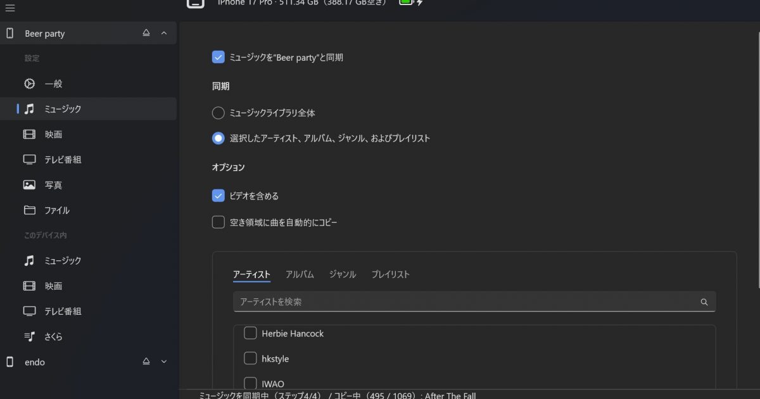Open さくら playlist on device
Viewport: 760px width, 399px height.
(53, 336)
